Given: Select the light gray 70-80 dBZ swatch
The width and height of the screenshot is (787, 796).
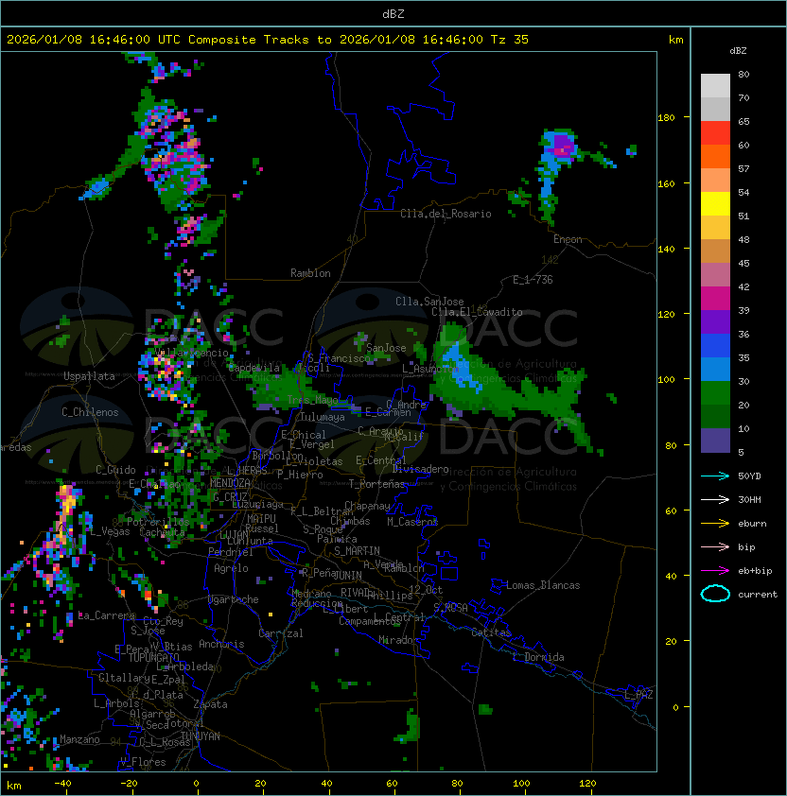Looking at the screenshot, I should click(715, 86).
